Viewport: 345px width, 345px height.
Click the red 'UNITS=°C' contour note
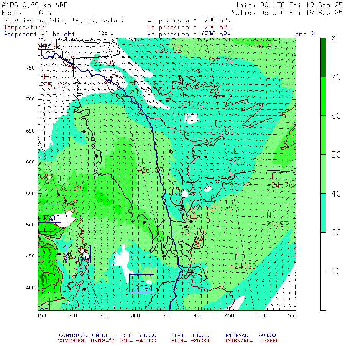coord(102,341)
